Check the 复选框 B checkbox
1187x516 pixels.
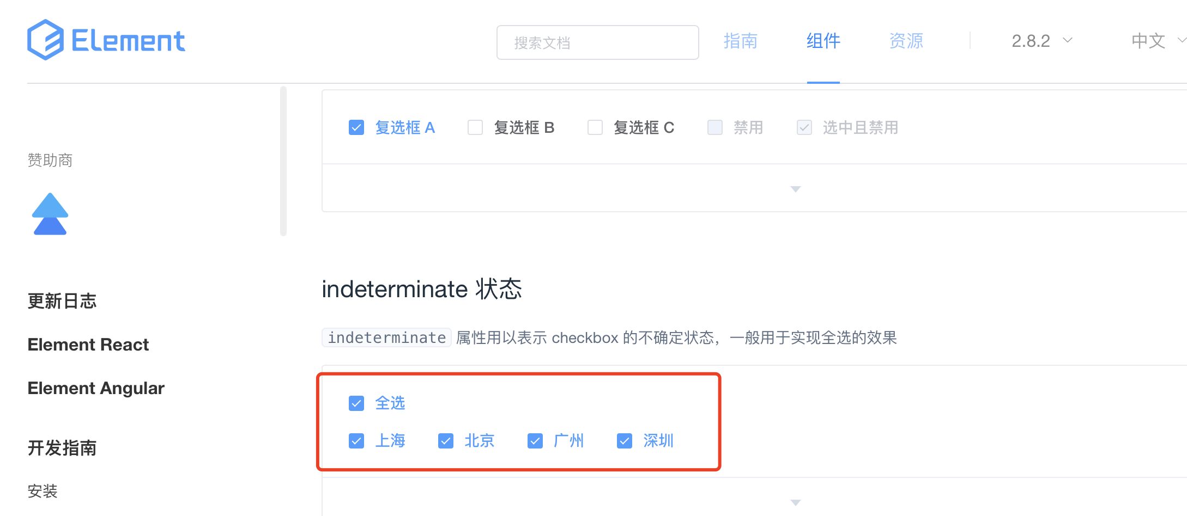click(x=475, y=127)
